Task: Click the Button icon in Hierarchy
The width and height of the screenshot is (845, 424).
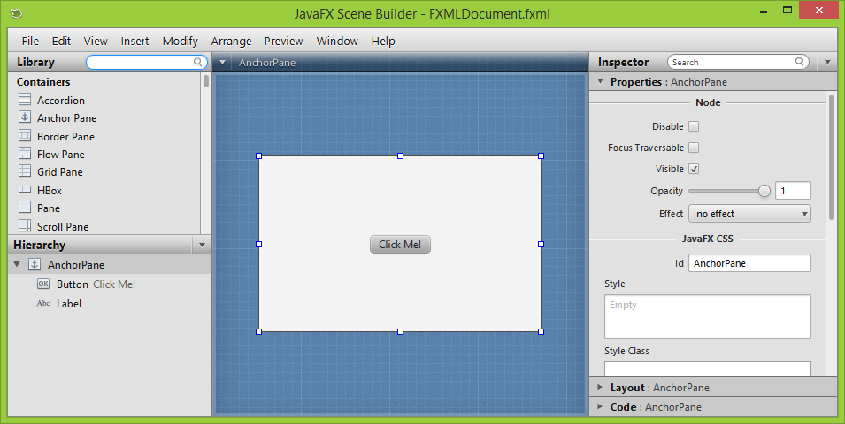Action: tap(43, 284)
